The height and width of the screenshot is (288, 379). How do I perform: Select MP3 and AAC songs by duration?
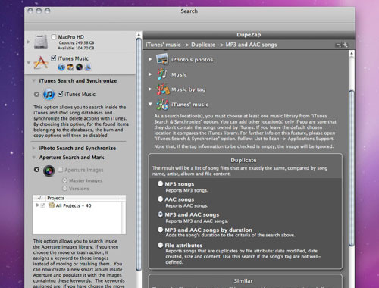(160, 230)
